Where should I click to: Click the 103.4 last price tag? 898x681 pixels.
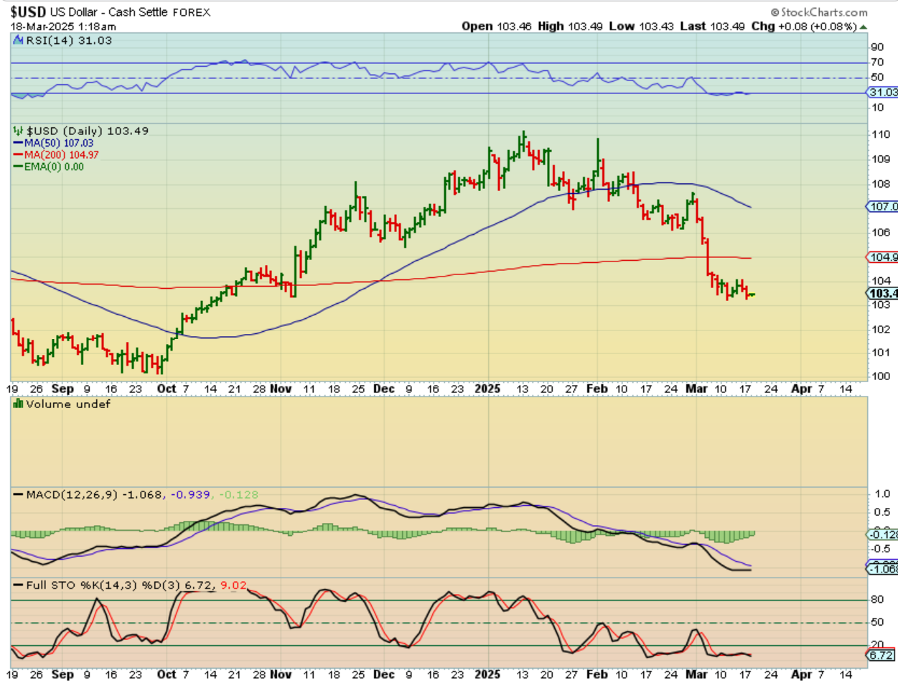click(883, 293)
